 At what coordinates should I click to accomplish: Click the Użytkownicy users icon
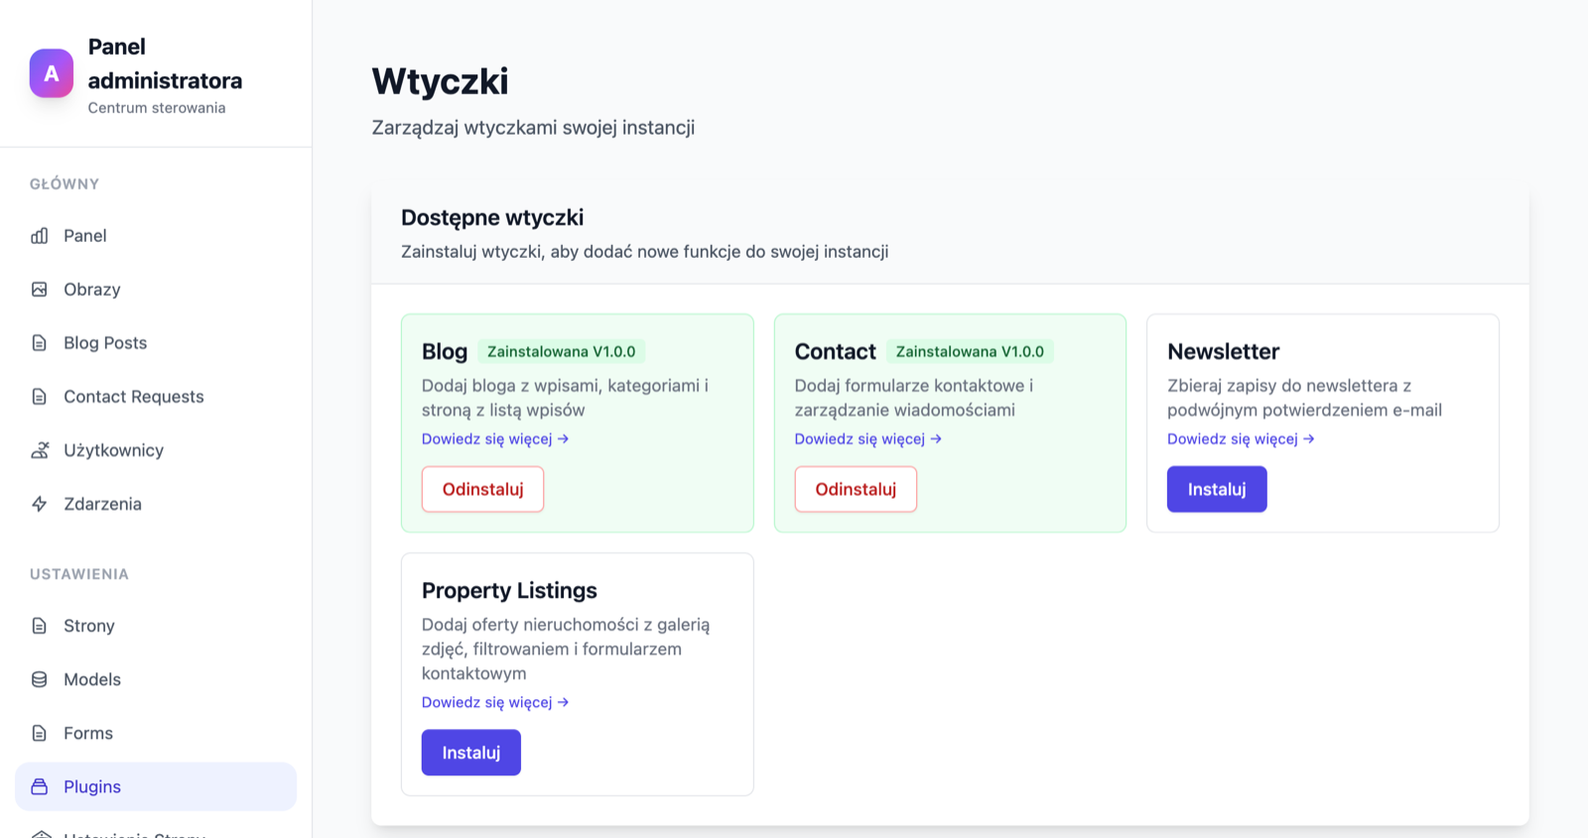[40, 450]
